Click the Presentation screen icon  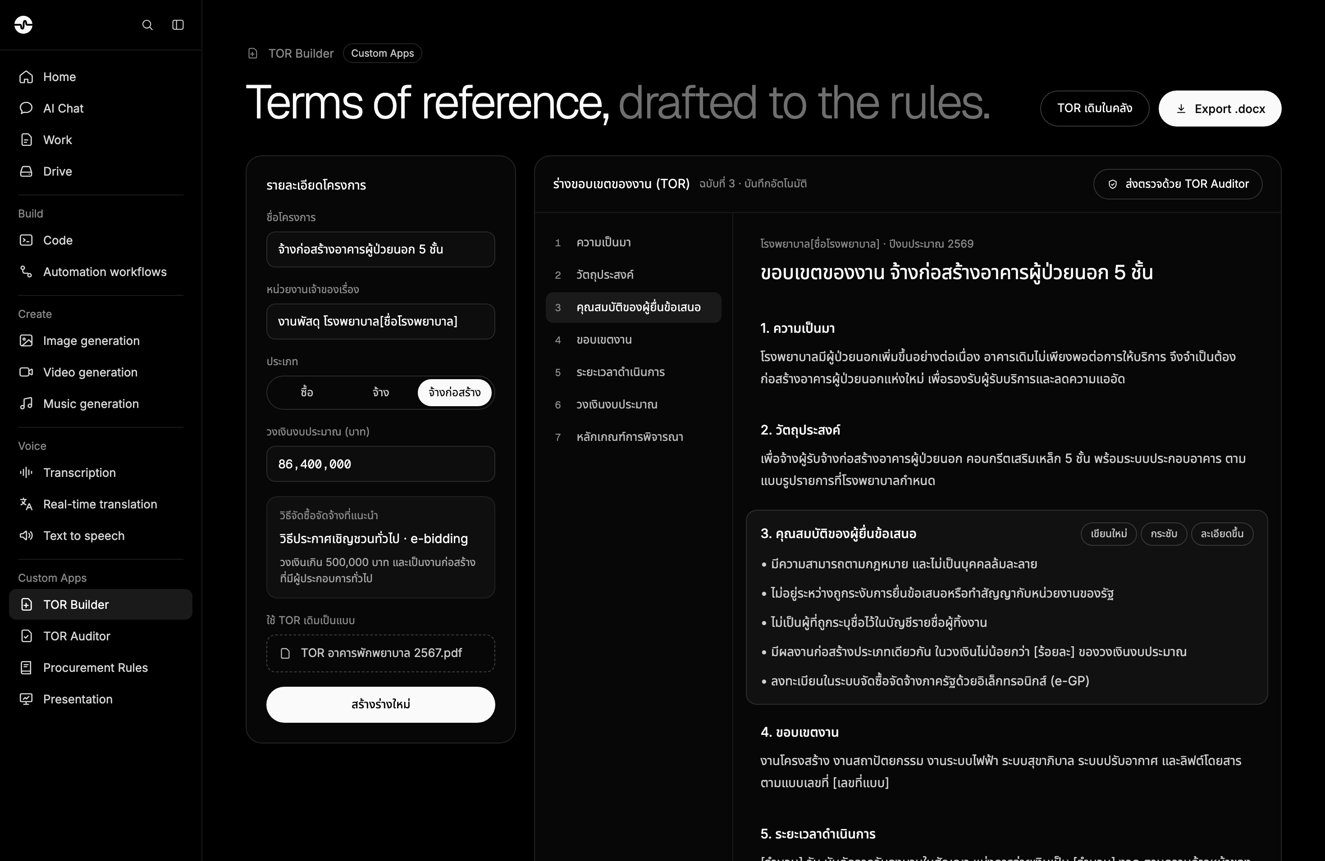[x=26, y=699]
